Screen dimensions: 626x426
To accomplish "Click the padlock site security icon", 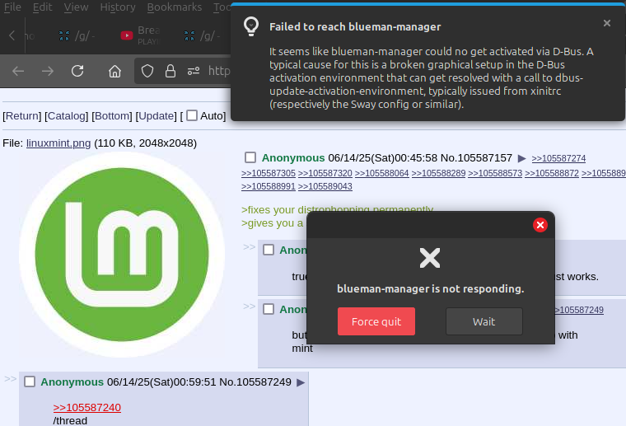I will [171, 71].
